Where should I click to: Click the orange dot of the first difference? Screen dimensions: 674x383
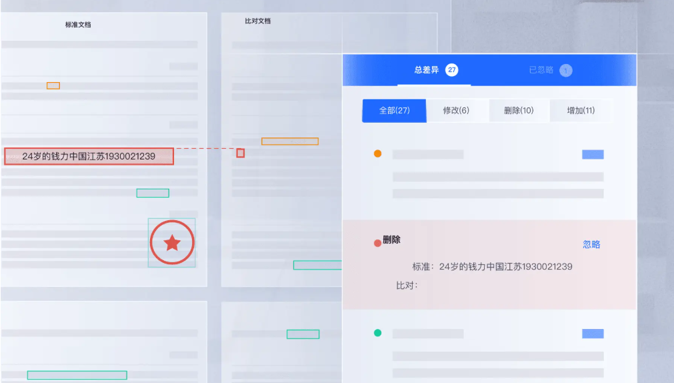click(x=377, y=153)
